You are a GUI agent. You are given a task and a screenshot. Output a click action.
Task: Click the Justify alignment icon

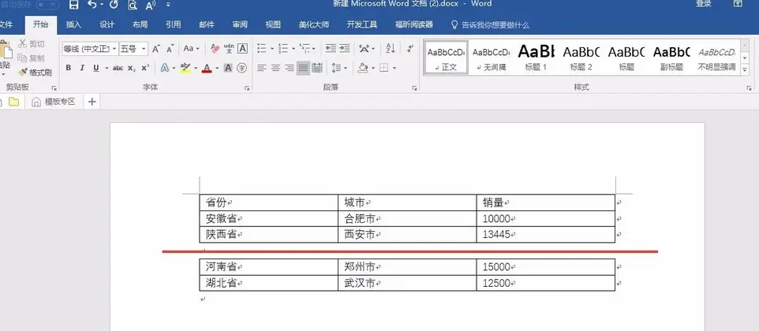tap(303, 68)
